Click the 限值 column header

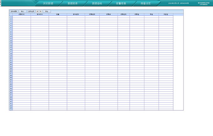151,14
